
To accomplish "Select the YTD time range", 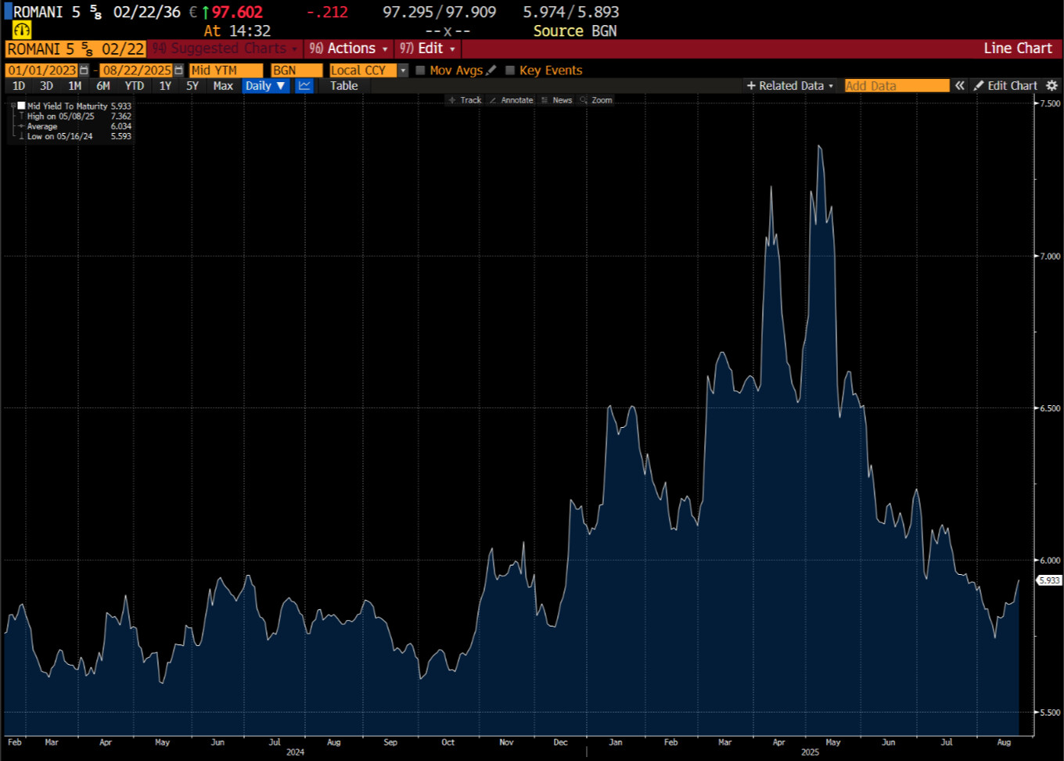I will [x=134, y=86].
